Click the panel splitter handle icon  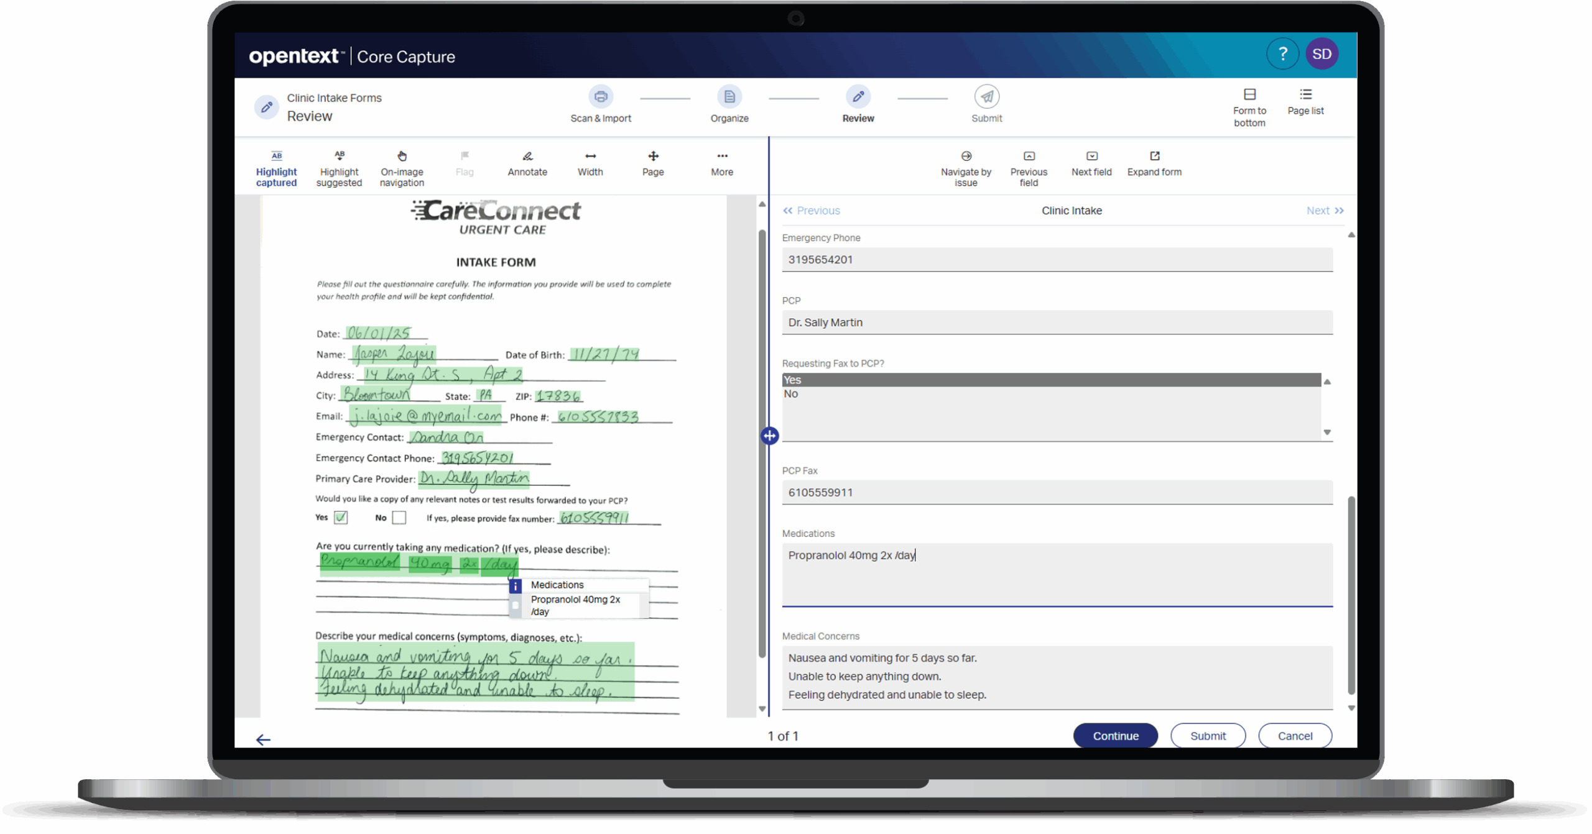[x=769, y=436]
